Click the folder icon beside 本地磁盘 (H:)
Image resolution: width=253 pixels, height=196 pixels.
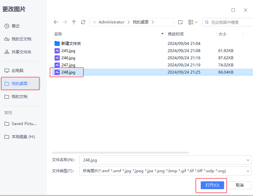(7, 137)
